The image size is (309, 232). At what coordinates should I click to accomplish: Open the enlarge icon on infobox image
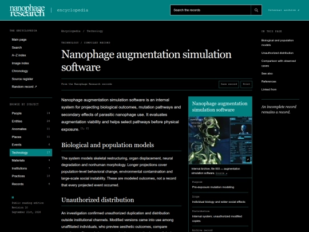(248, 159)
